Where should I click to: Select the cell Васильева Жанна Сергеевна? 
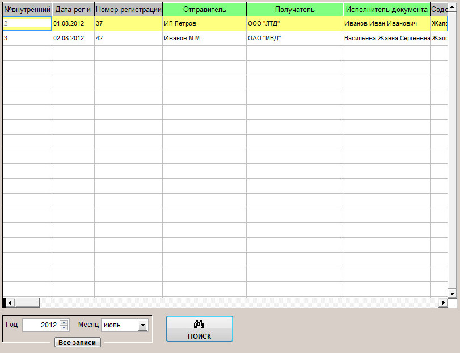pyautogui.click(x=386, y=38)
